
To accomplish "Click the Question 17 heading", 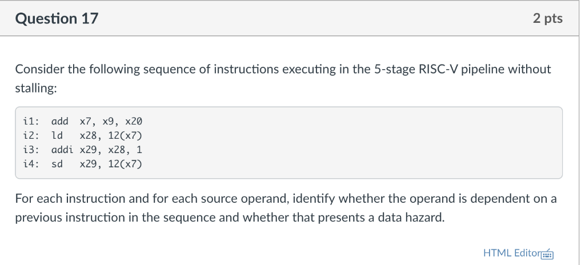I will click(57, 19).
